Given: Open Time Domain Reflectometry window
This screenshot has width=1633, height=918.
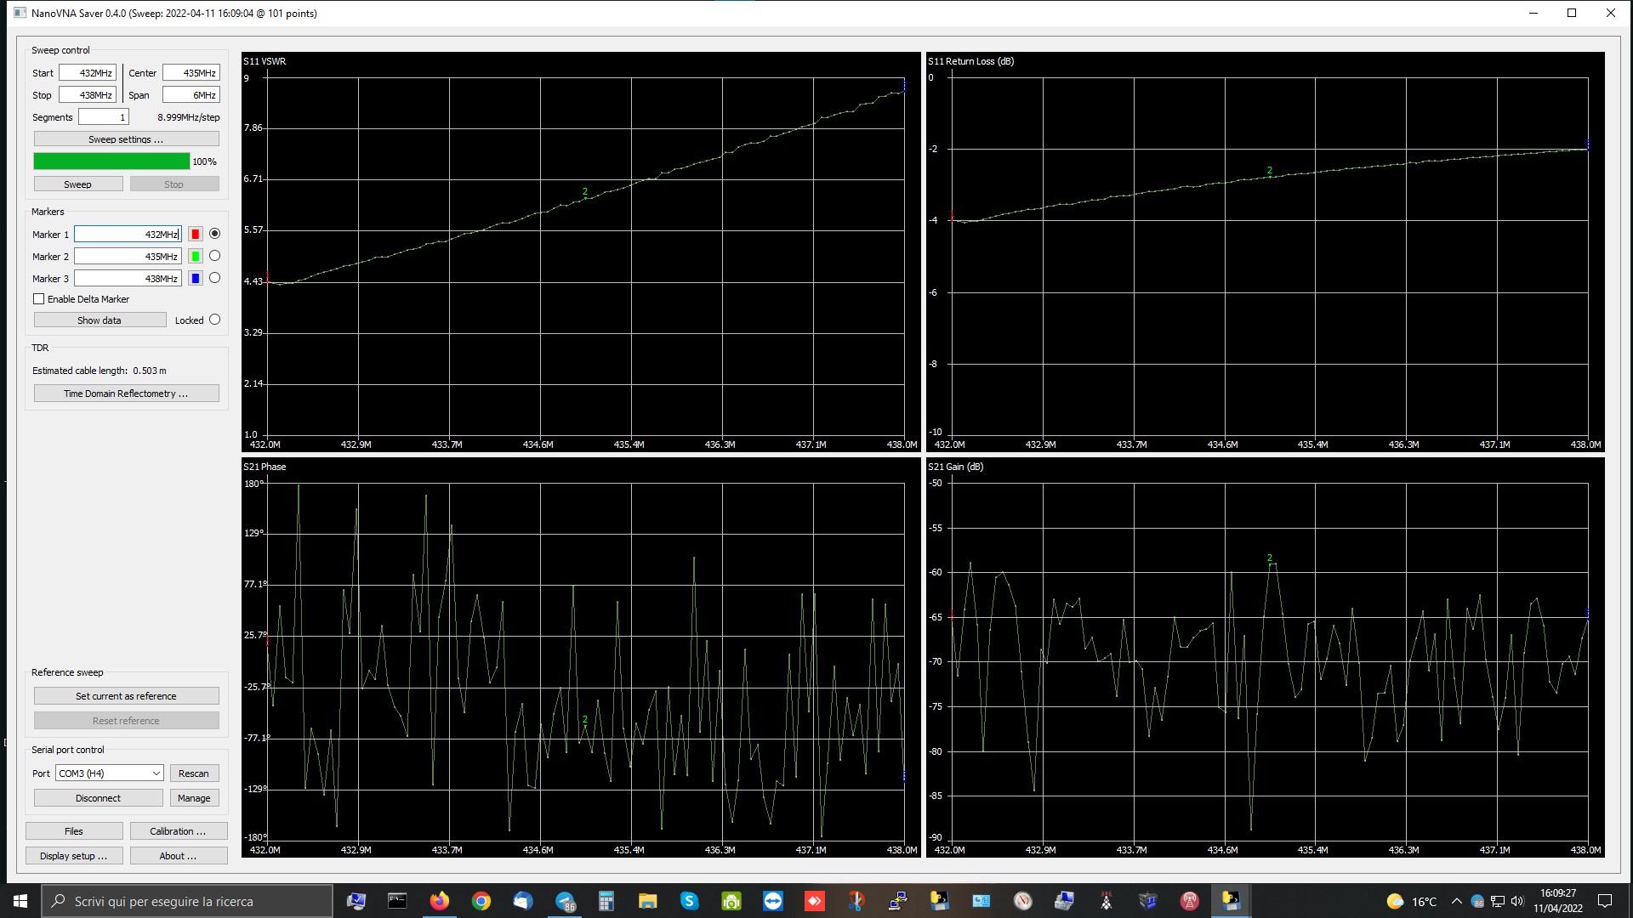Looking at the screenshot, I should [x=127, y=394].
